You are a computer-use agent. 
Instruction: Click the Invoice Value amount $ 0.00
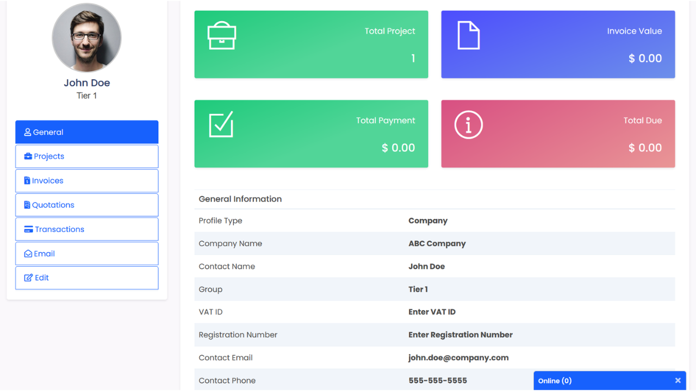click(x=645, y=58)
